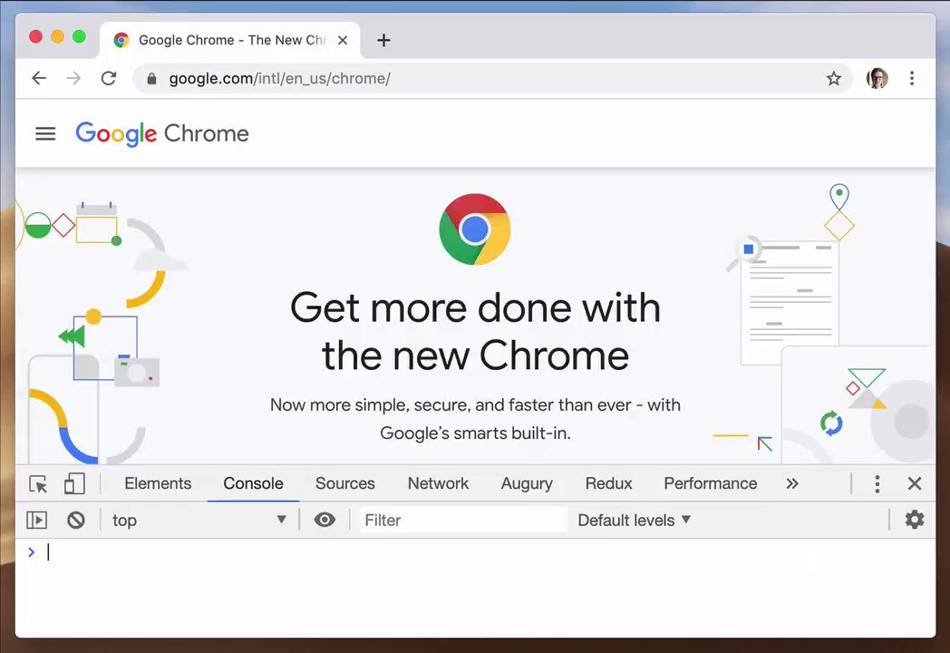Viewport: 950px width, 653px height.
Task: Click the console prompt input line
Action: (475, 552)
